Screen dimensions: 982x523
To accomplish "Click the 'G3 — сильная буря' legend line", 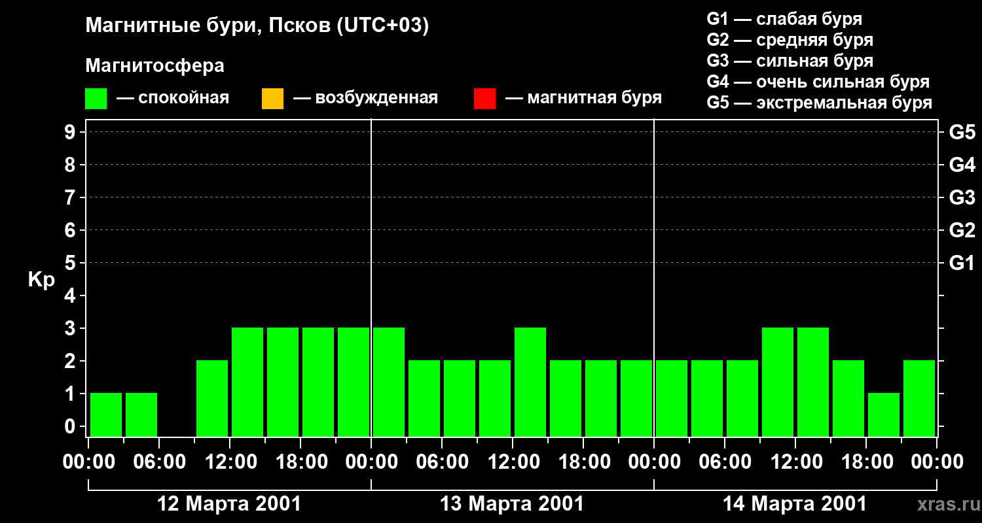I will pyautogui.click(x=790, y=61).
